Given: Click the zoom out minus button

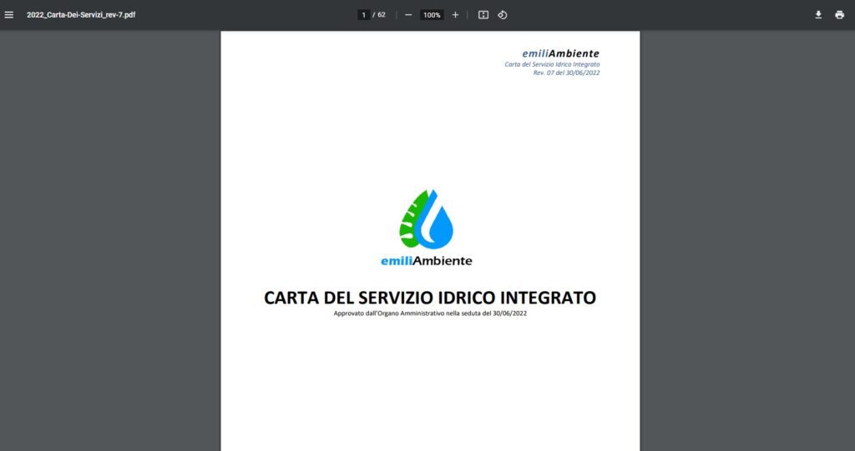Looking at the screenshot, I should pyautogui.click(x=407, y=15).
